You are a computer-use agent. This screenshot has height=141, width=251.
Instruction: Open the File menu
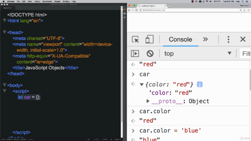point(18,2)
